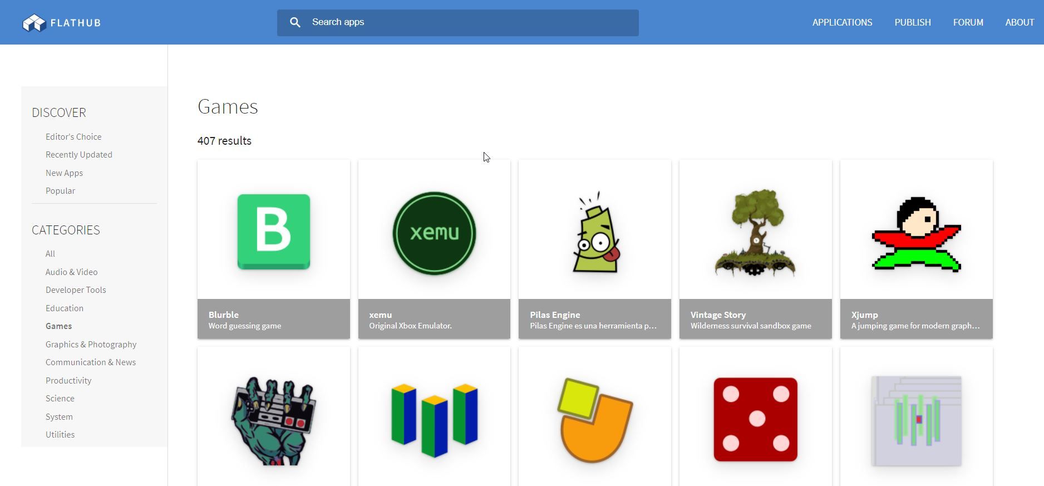1044x486 pixels.
Task: Click the search magnifier icon
Action: point(296,22)
